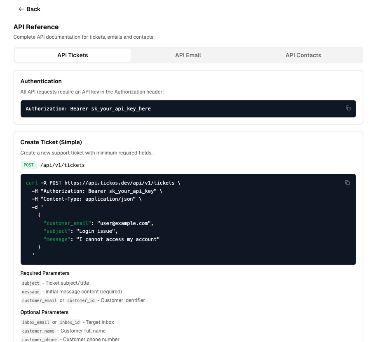The image size is (375, 342).
Task: Click the Required Parameters subheading
Action: point(45,273)
